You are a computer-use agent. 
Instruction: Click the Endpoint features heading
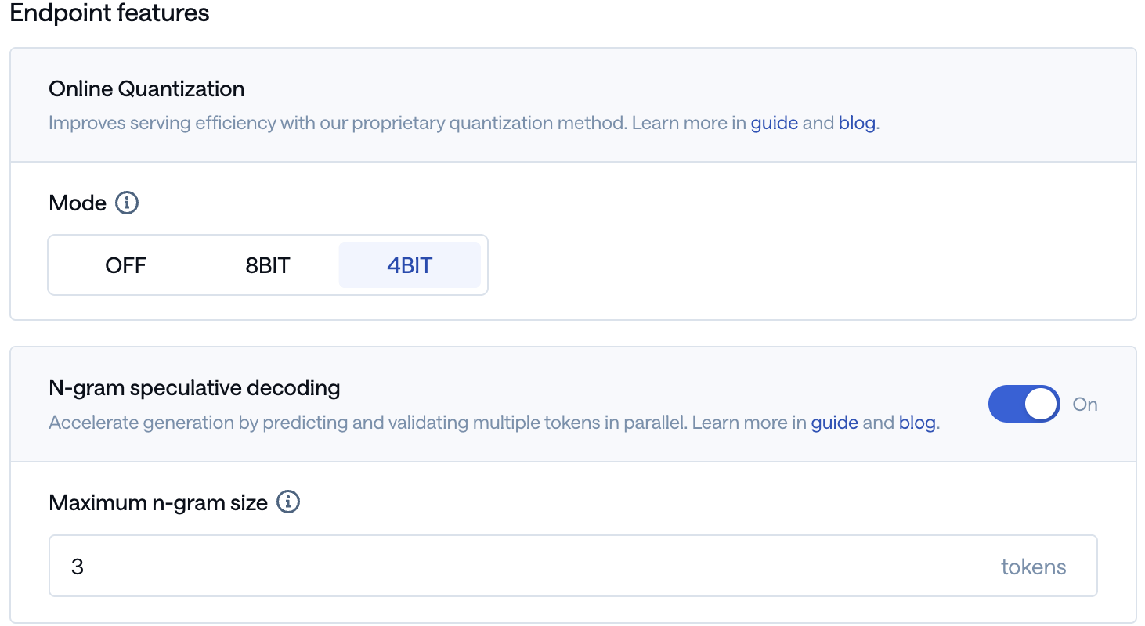pos(110,13)
